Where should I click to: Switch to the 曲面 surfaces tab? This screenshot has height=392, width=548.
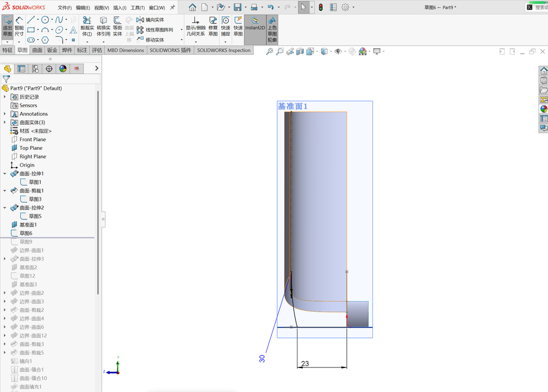pos(37,50)
